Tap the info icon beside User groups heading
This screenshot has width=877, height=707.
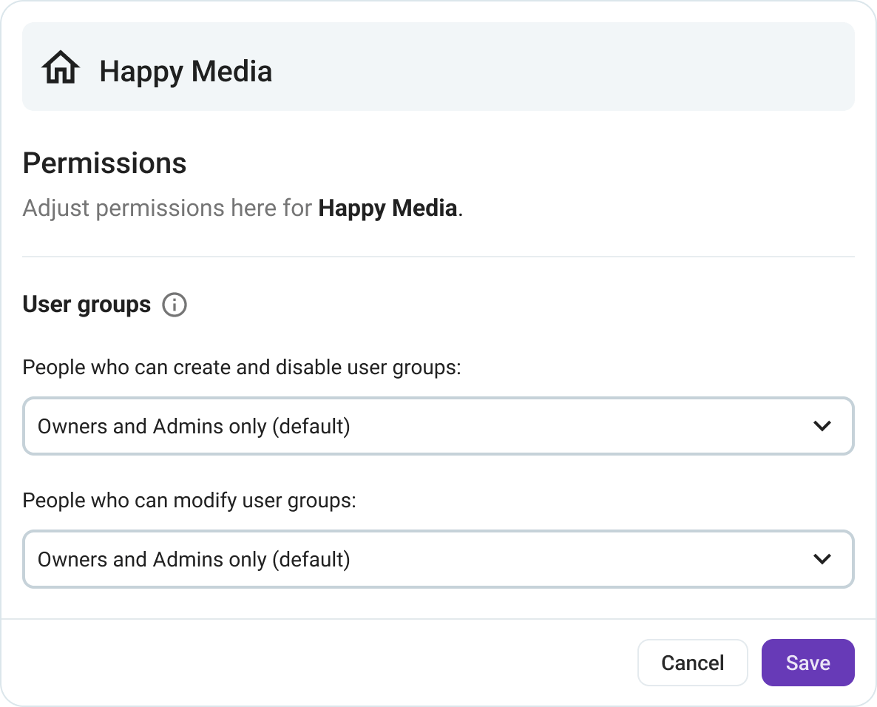(x=175, y=305)
